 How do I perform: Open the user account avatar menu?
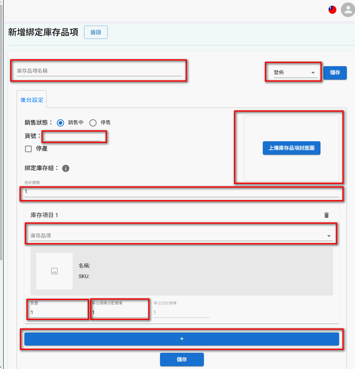(x=348, y=10)
